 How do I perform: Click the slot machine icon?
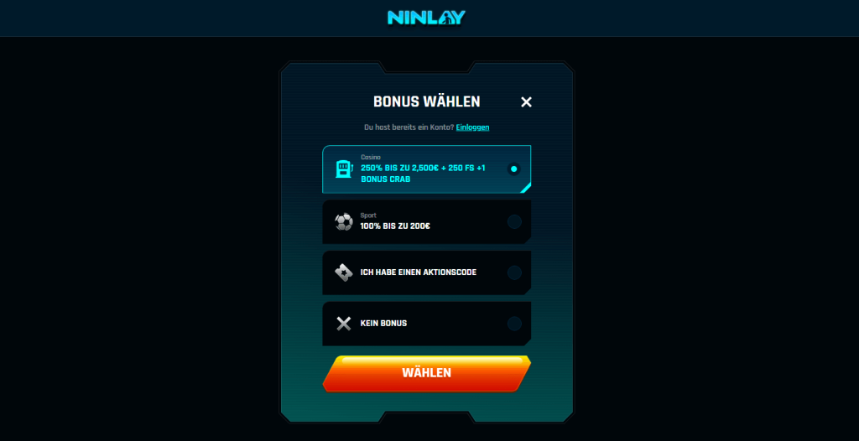344,169
